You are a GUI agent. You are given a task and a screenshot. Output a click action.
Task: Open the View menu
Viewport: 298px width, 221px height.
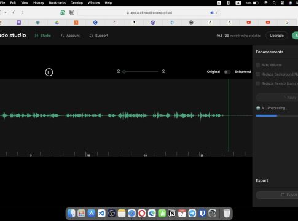point(25,3)
